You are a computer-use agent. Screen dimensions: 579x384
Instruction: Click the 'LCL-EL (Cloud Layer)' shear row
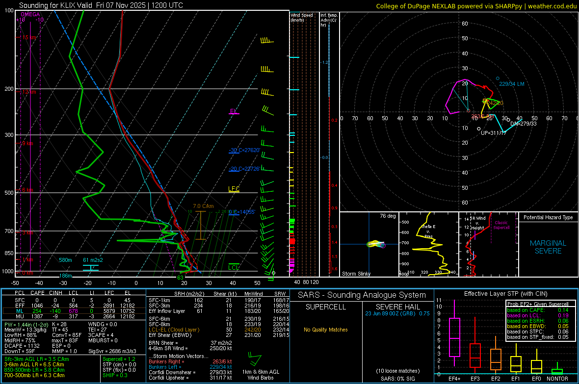click(x=219, y=330)
